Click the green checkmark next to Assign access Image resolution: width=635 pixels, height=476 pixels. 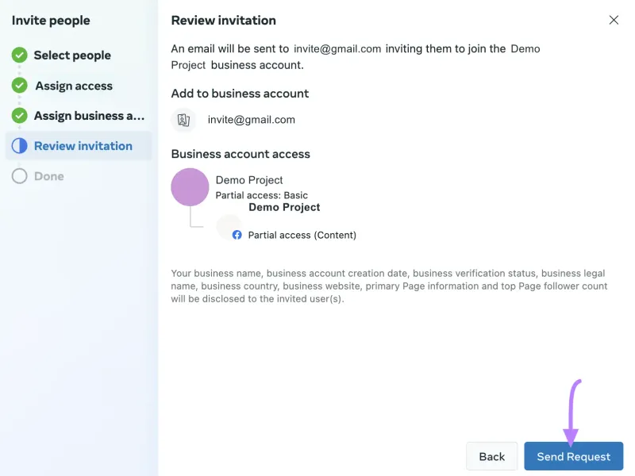pyautogui.click(x=21, y=86)
